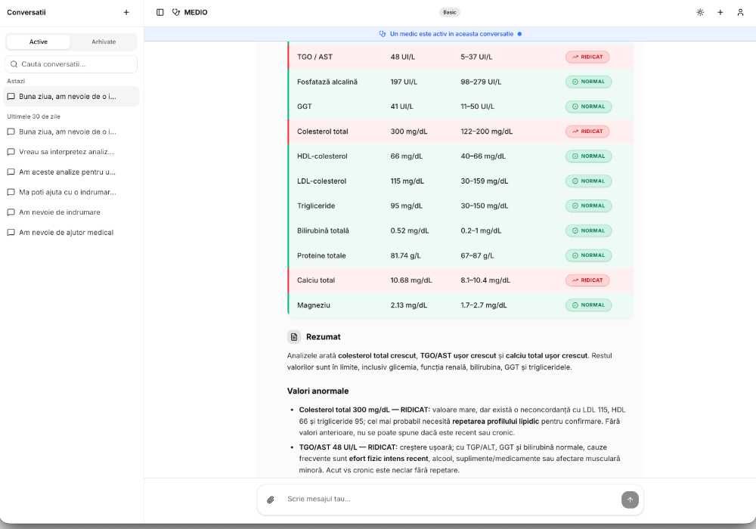Click chat icon next to 'Ma poti ajuta cu o indrumar...'

tap(11, 192)
